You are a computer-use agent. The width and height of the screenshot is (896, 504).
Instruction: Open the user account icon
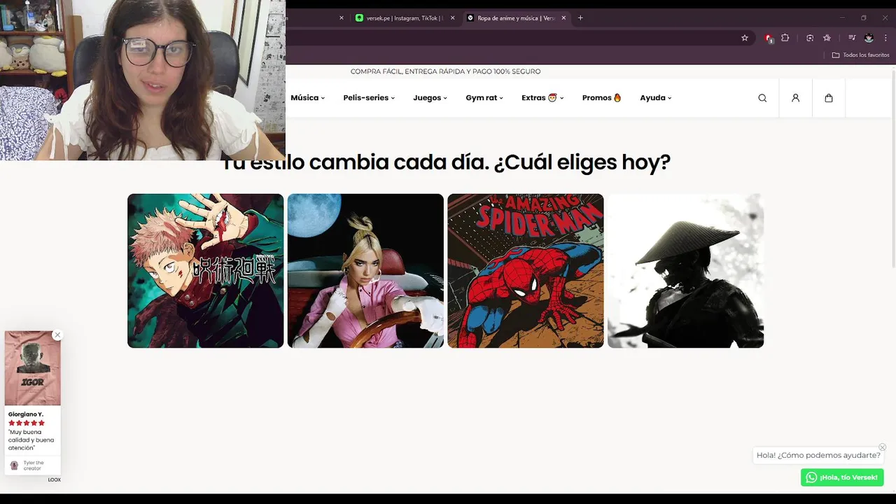click(x=795, y=98)
